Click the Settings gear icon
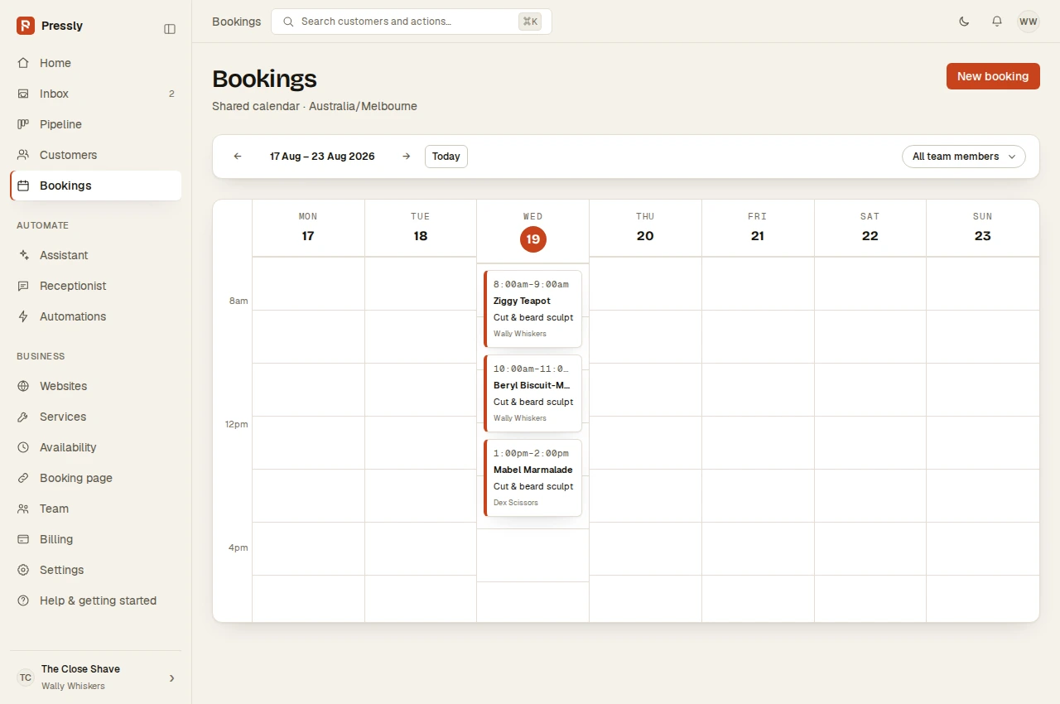Viewport: 1060px width, 704px height. 23,570
